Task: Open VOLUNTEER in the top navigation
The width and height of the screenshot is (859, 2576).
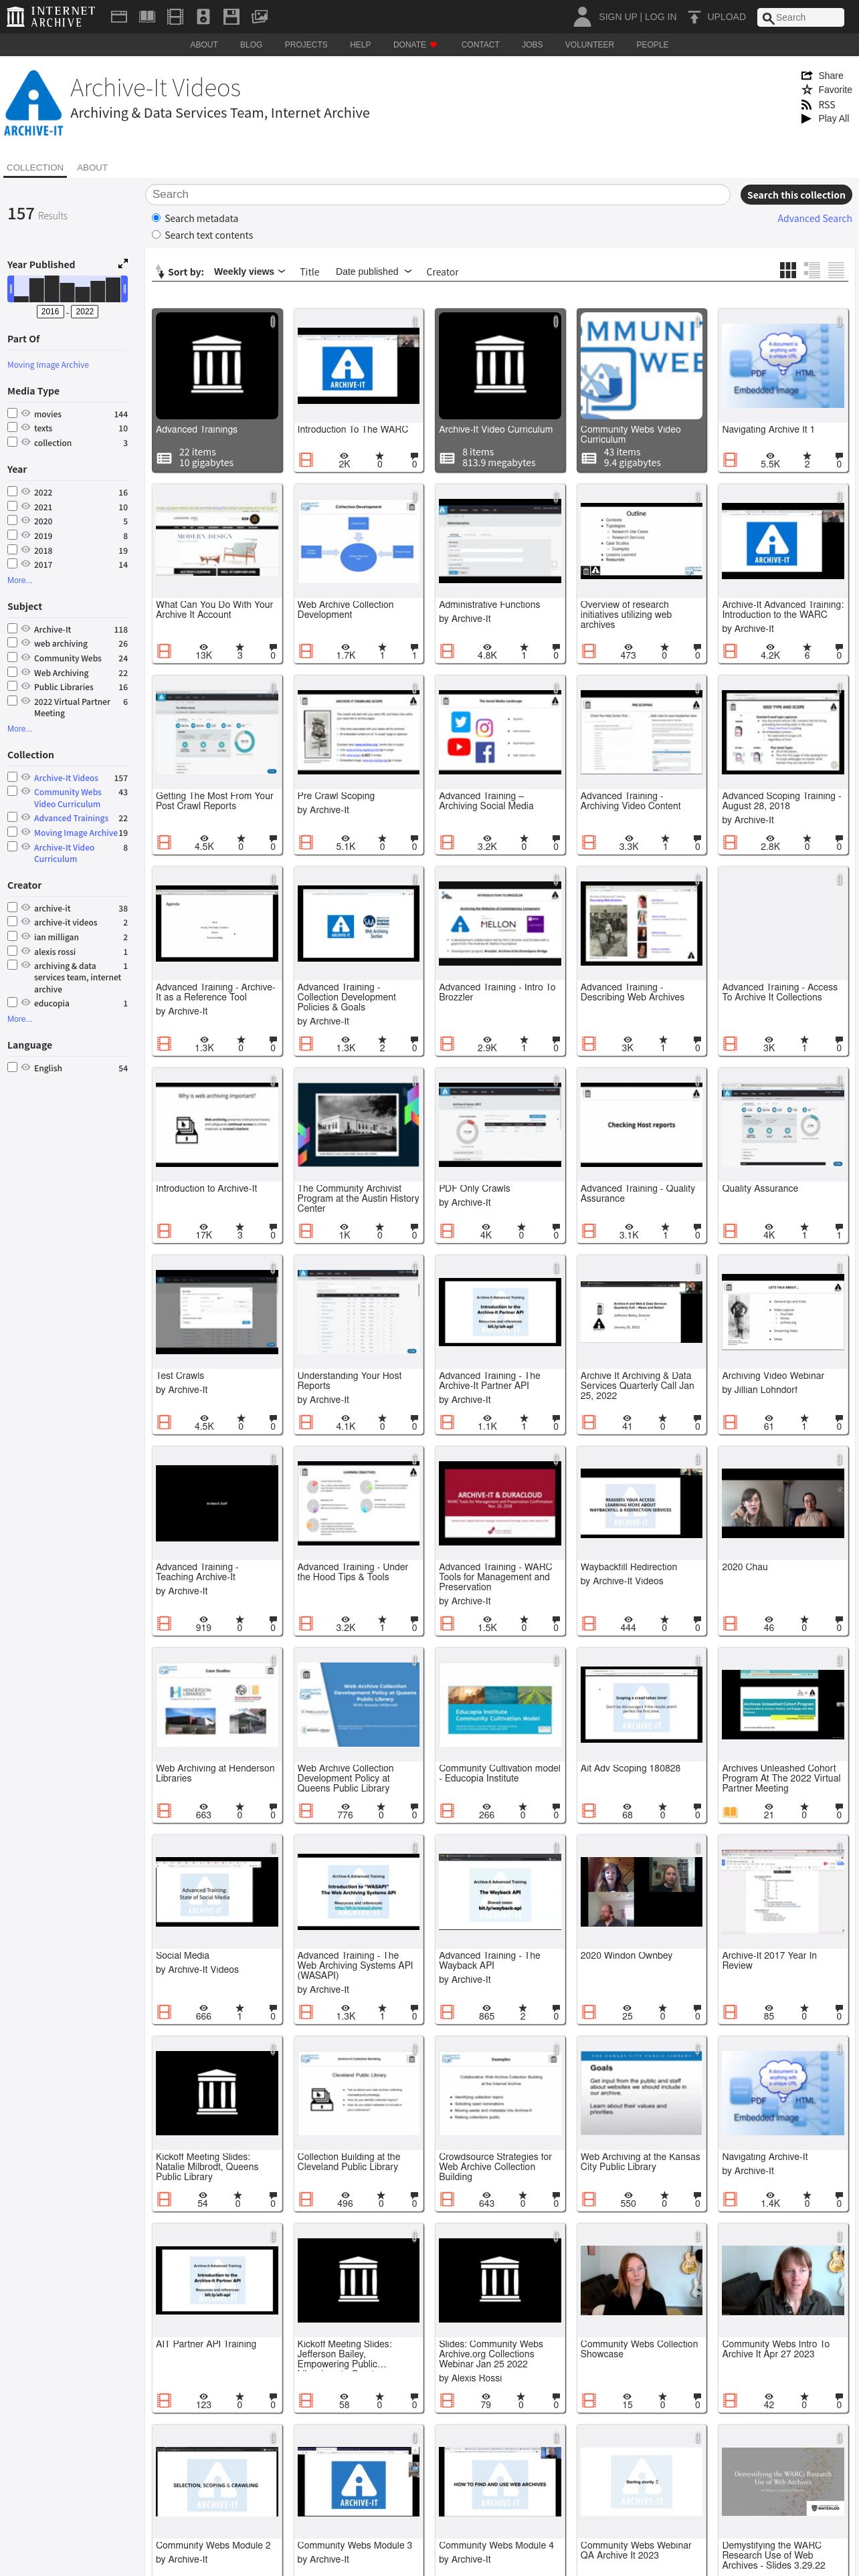Action: click(x=589, y=45)
